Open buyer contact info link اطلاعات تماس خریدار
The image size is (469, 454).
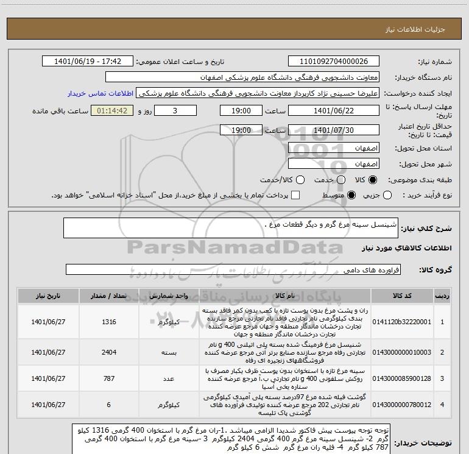[100, 93]
